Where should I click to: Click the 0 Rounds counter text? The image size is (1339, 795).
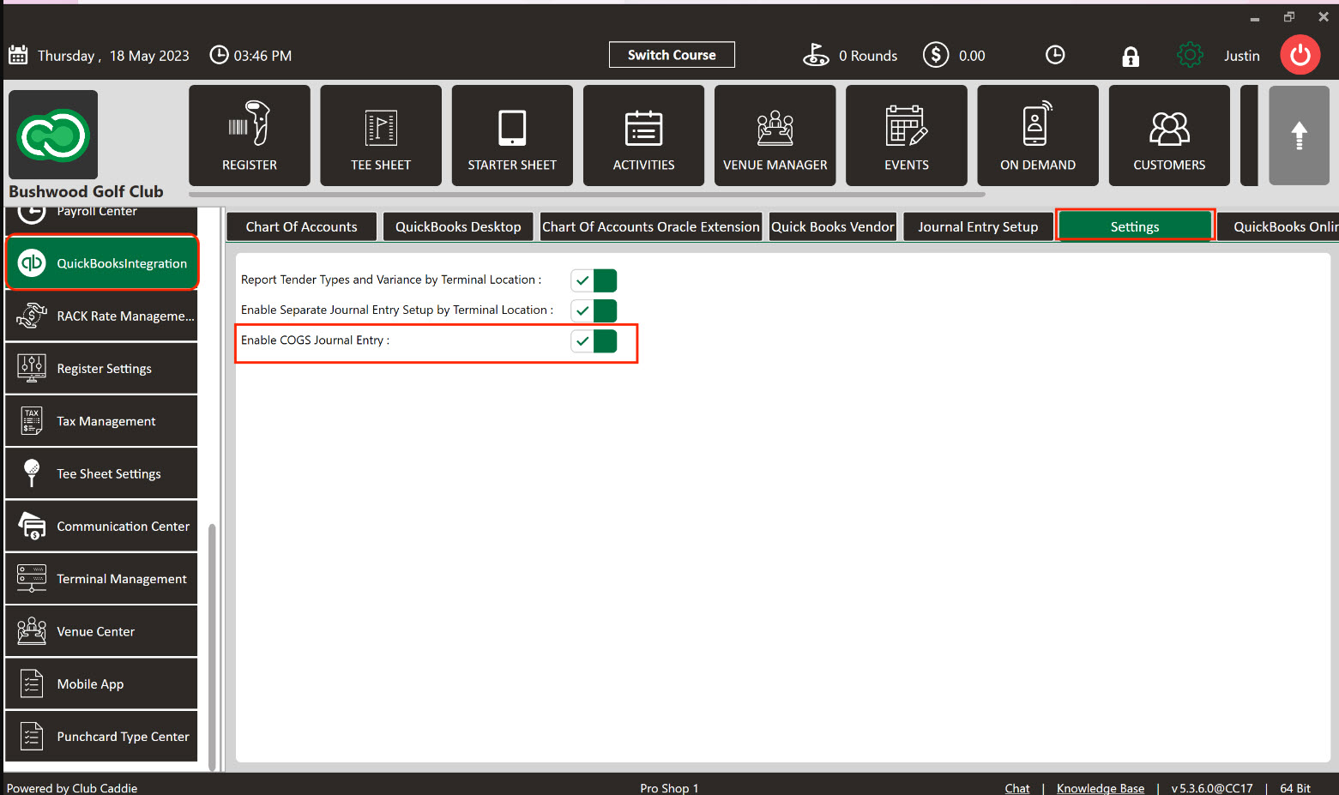pyautogui.click(x=868, y=56)
